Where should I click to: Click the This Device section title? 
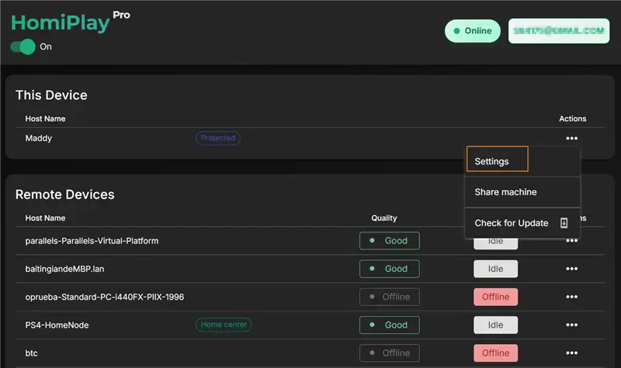pos(51,95)
